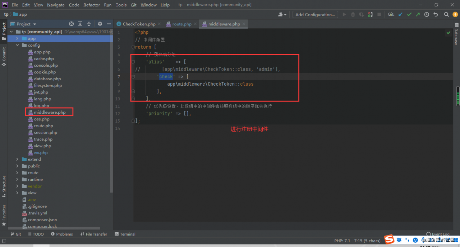The image size is (460, 247).
Task: Select the .env file
Action: tap(32, 200)
